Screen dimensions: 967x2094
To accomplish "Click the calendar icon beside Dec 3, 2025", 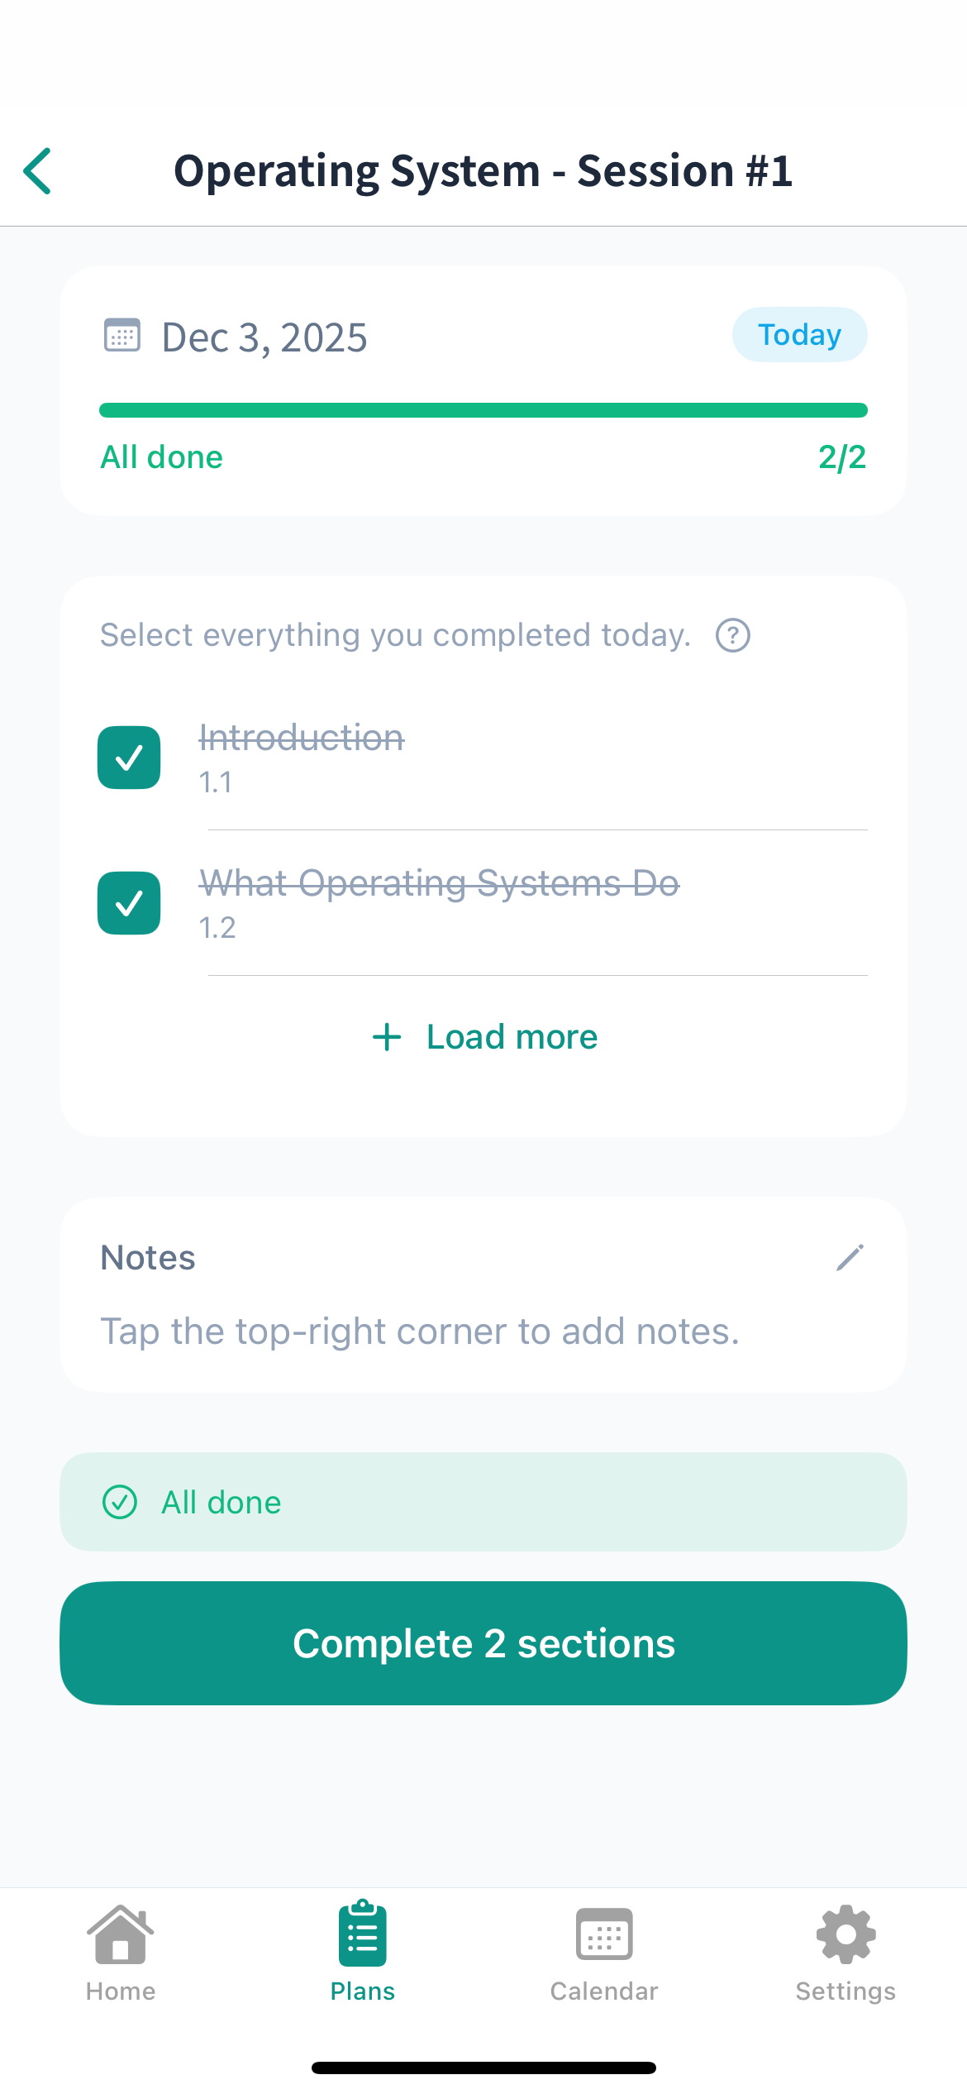I will 122,336.
